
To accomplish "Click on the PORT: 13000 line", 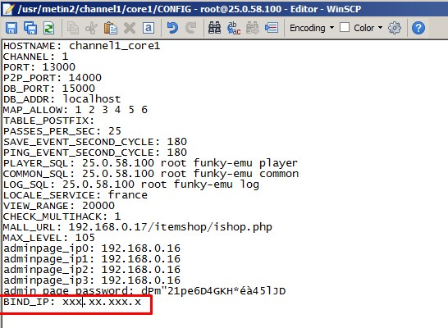I will (39, 67).
